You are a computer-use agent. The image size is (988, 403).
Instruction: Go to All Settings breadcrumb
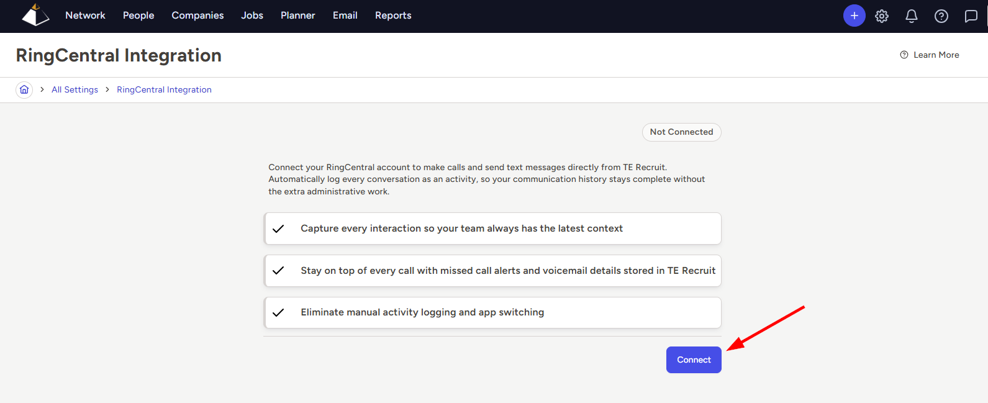(x=75, y=89)
